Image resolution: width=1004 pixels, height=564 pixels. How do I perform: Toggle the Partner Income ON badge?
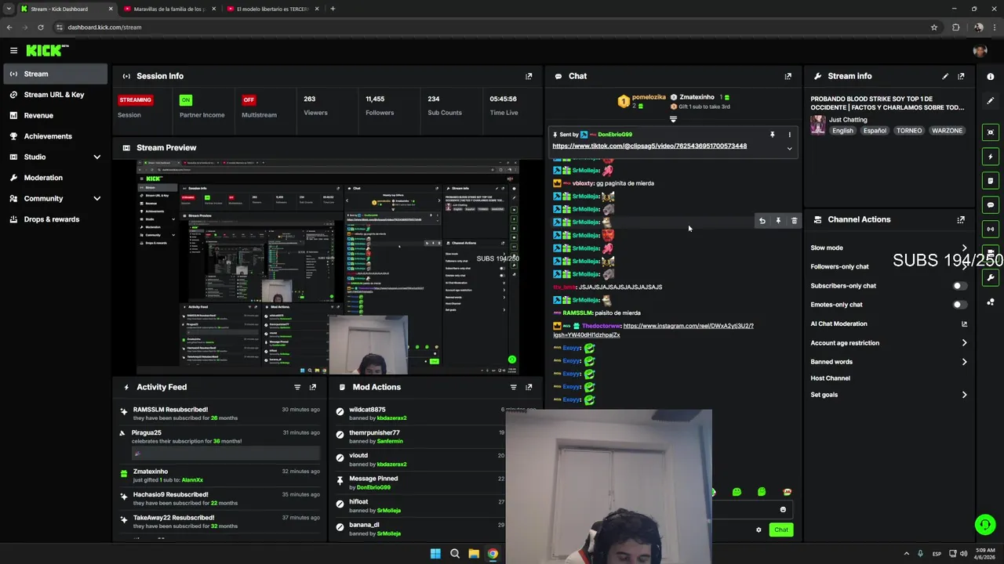coord(185,100)
